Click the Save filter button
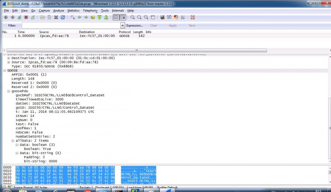Image resolution: width=331 pixels, height=192 pixels. [x=192, y=26]
